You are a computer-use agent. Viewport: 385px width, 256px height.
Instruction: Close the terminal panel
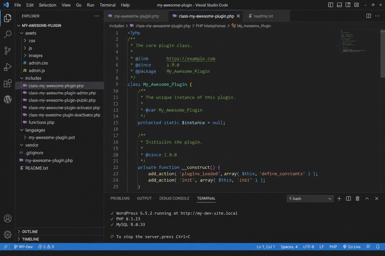pos(376,198)
